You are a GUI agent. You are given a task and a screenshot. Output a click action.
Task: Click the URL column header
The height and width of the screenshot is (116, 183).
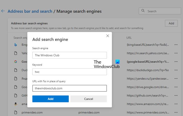click(129, 38)
